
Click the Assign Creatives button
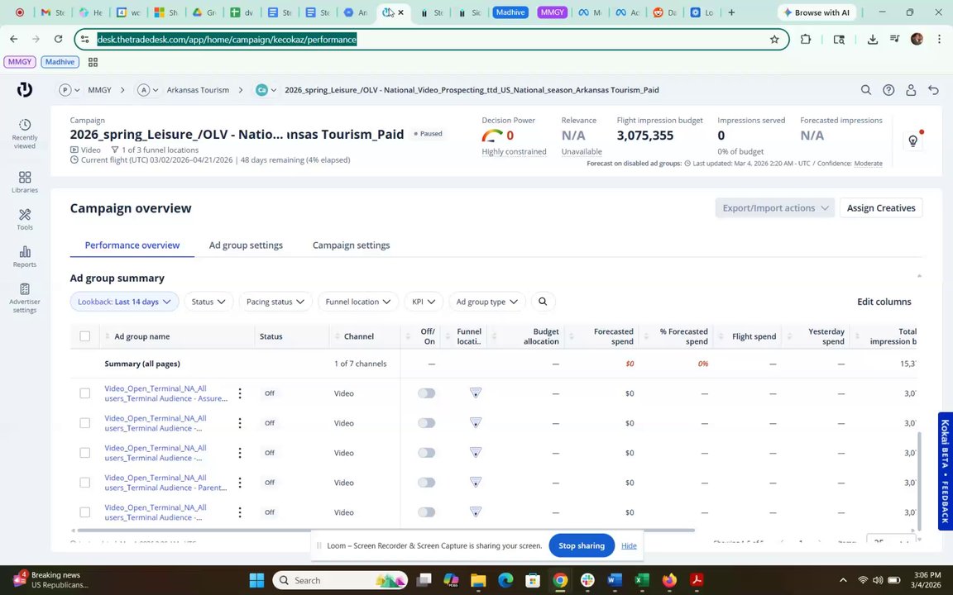pyautogui.click(x=880, y=208)
